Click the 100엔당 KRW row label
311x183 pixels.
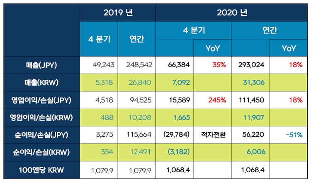(41, 170)
